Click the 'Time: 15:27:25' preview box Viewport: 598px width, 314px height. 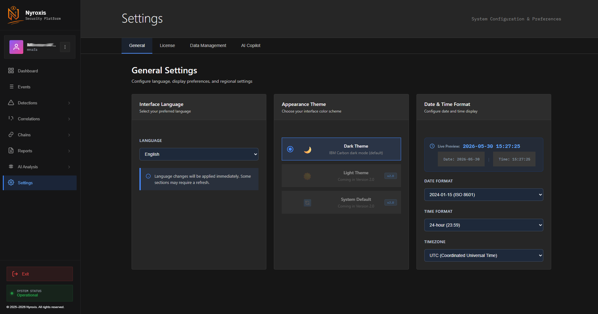514,159
